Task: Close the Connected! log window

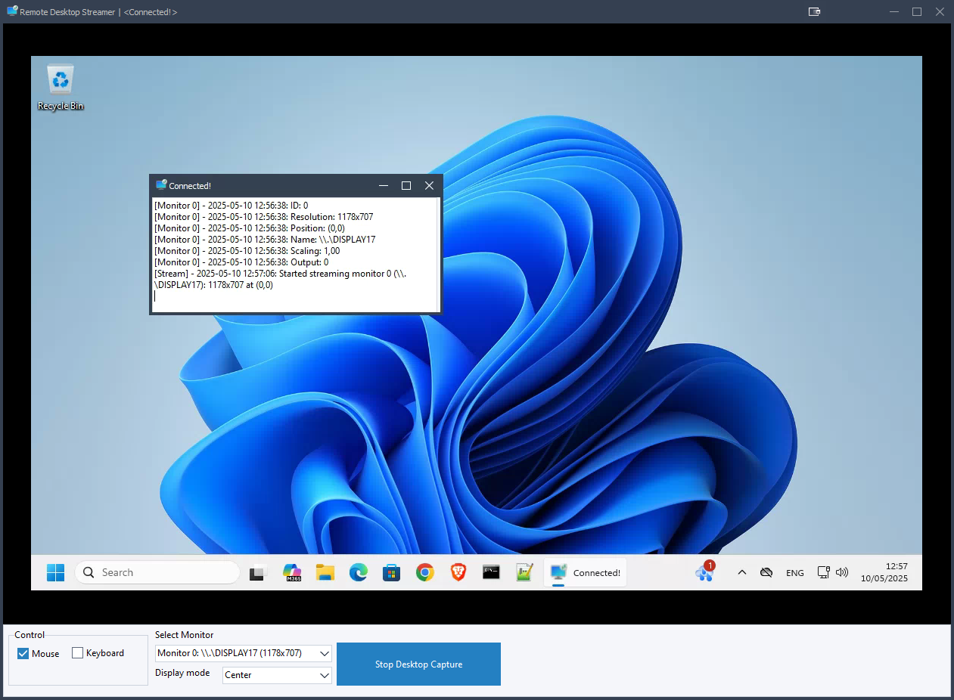Action: (x=429, y=185)
